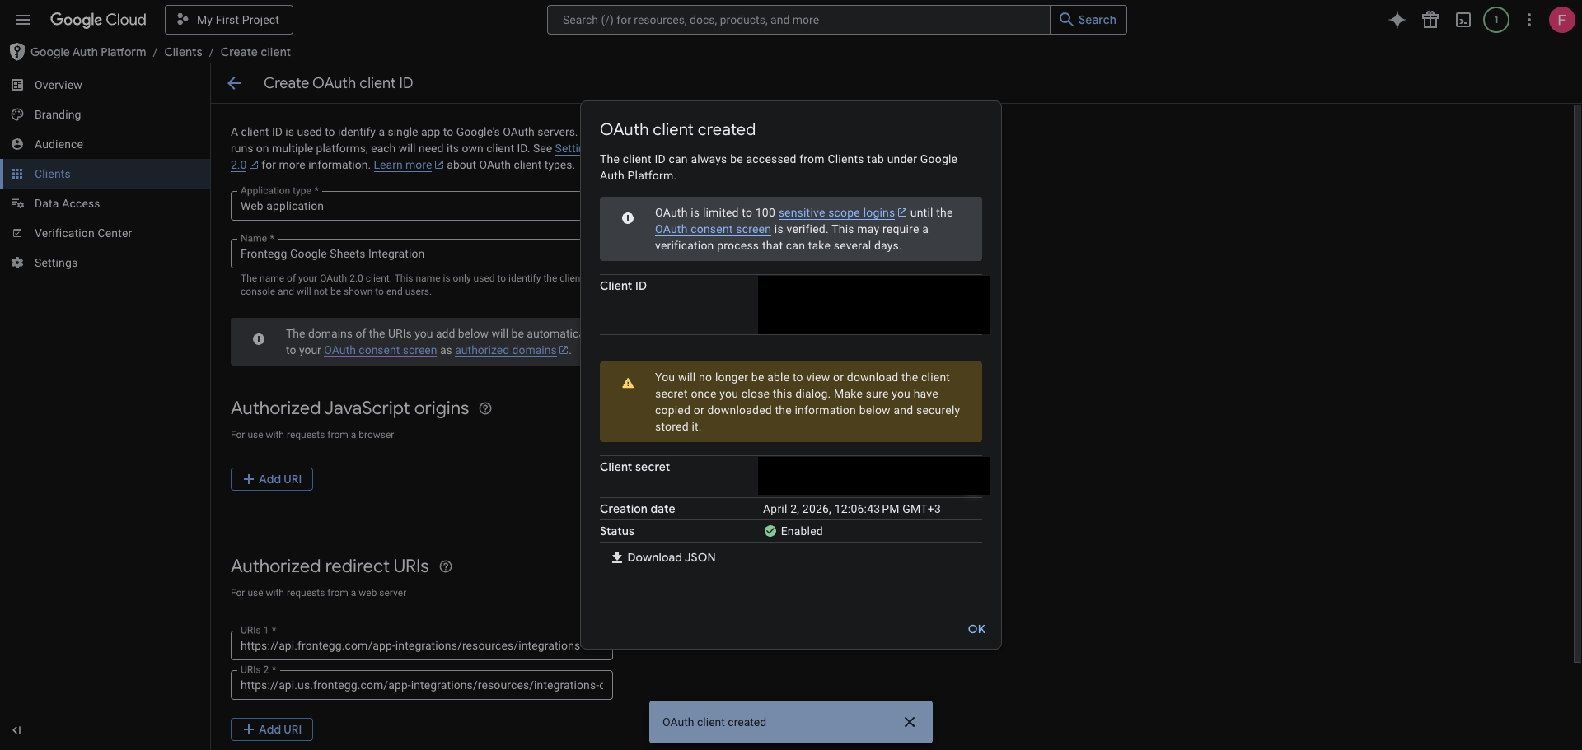This screenshot has width=1582, height=750.
Task: Open the sensitive scope logins link
Action: [842, 212]
